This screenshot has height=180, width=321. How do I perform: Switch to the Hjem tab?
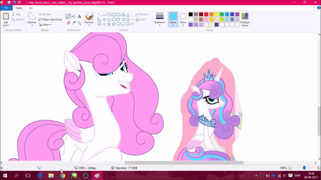point(19,8)
